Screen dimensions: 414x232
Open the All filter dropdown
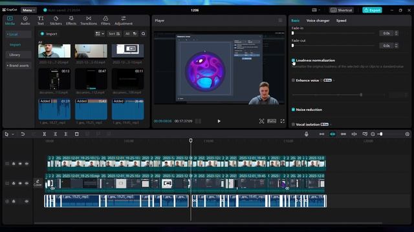coord(131,34)
